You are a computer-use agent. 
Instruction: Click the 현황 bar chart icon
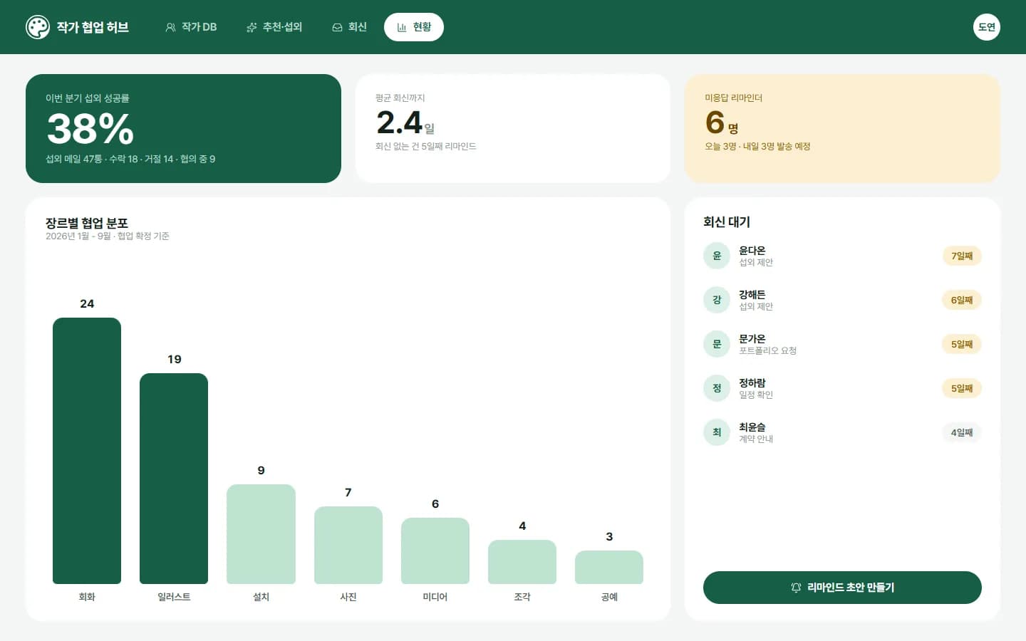coord(402,27)
